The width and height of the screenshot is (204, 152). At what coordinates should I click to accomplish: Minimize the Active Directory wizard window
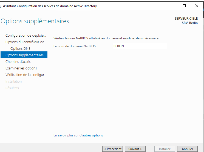172,6
